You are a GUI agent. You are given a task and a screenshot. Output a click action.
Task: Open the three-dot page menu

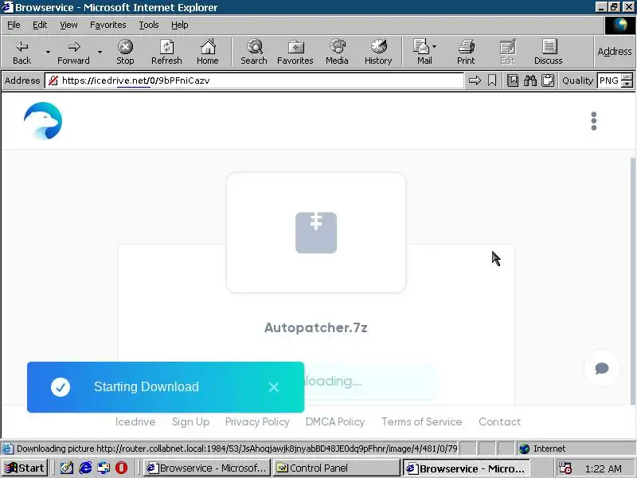594,121
